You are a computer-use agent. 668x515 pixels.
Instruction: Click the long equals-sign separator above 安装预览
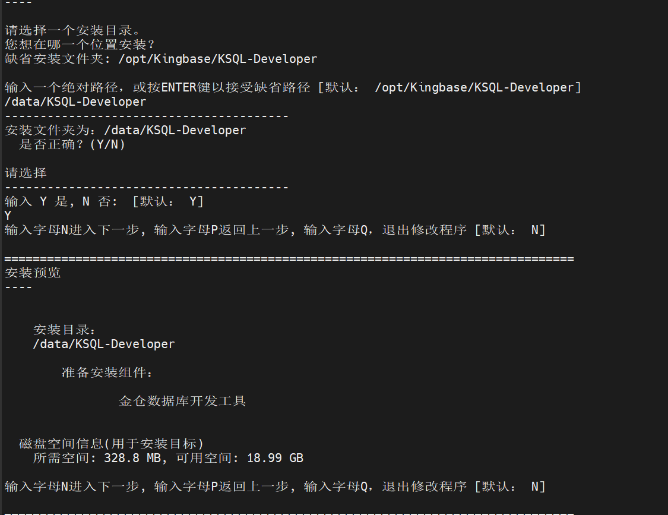point(289,258)
